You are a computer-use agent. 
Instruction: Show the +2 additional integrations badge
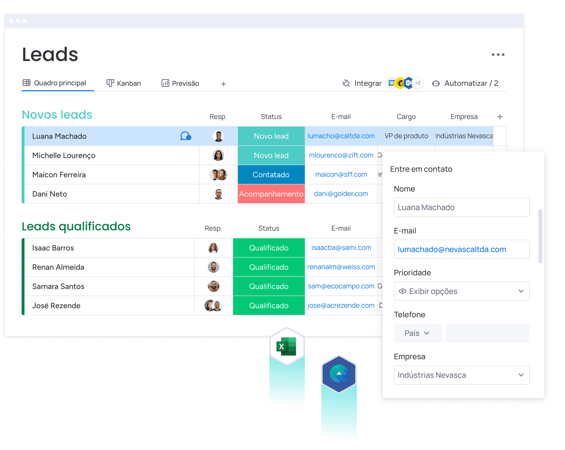point(418,83)
